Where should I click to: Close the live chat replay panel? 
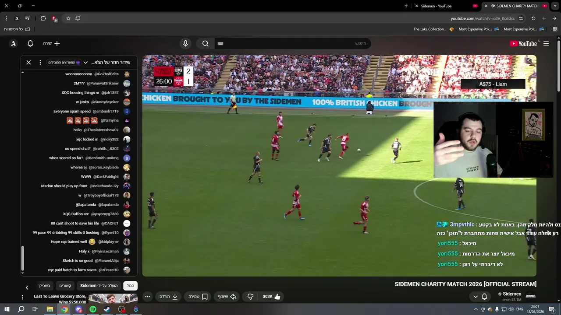(28, 63)
